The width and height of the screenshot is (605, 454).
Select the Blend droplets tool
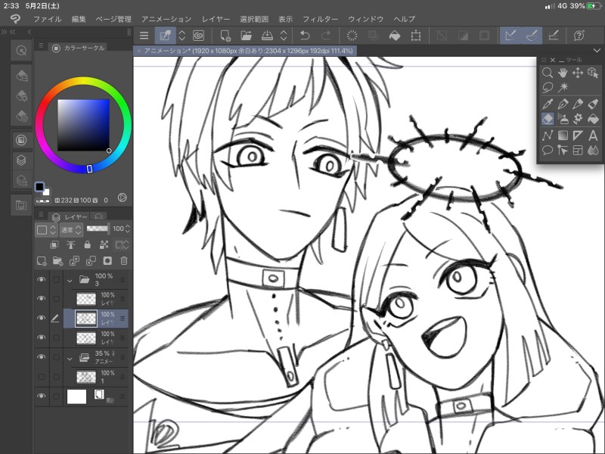[x=593, y=150]
